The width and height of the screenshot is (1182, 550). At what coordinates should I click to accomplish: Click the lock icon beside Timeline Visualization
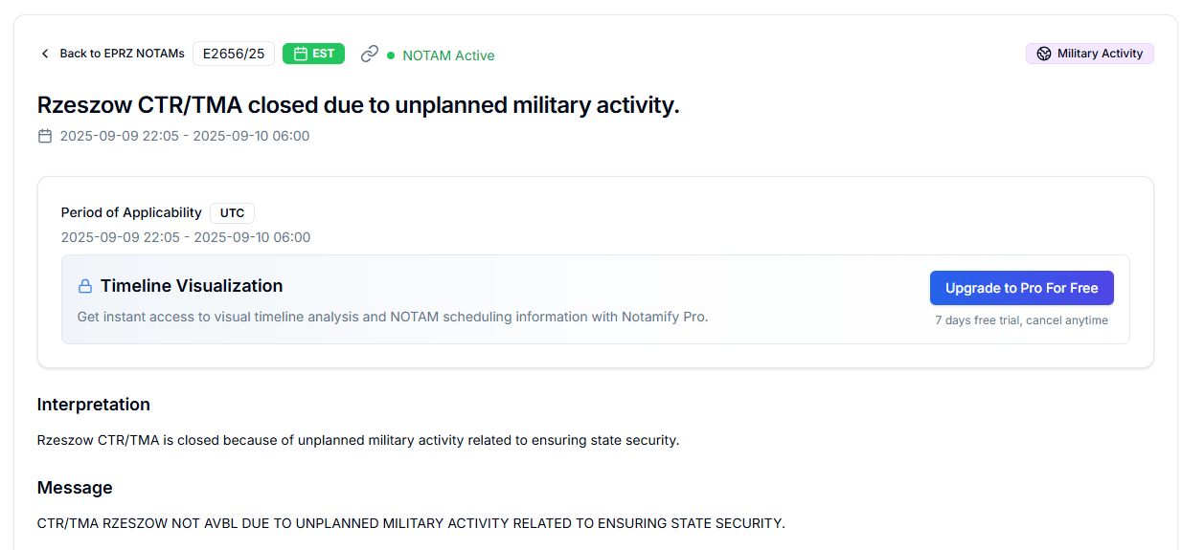pyautogui.click(x=85, y=286)
